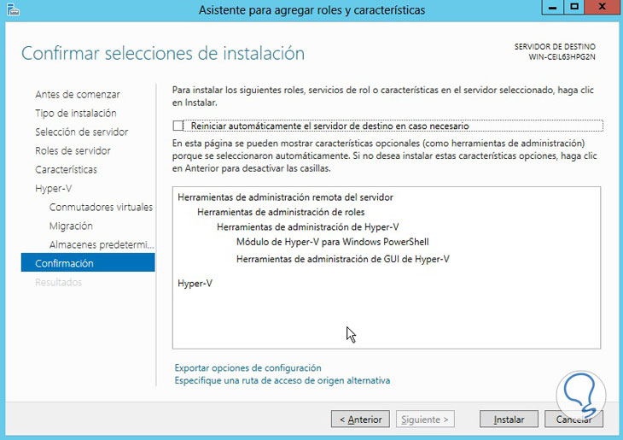This screenshot has width=623, height=440.
Task: Open 'Conmutadores virtuales' sub-step
Action: click(x=101, y=207)
